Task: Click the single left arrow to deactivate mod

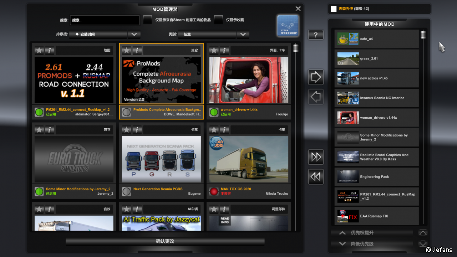Action: [316, 97]
